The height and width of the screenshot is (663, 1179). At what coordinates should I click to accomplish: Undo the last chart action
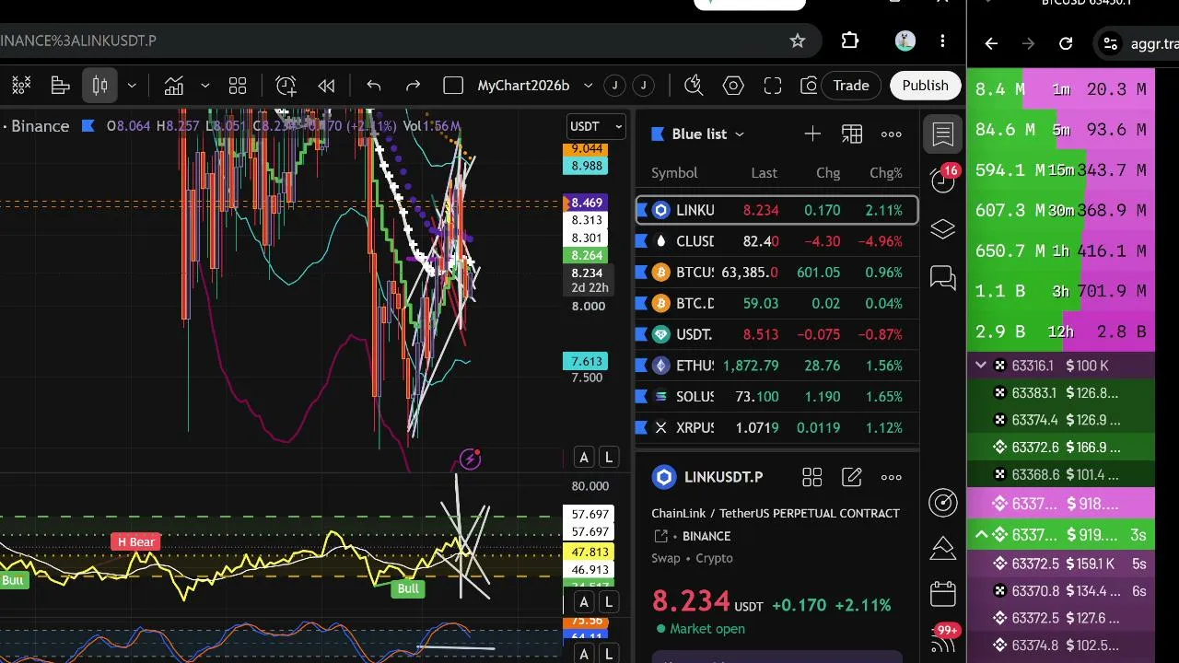(373, 86)
